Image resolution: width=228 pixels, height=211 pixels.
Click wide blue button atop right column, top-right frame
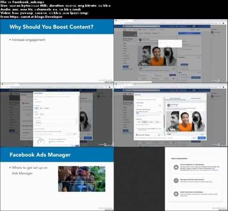189,33
